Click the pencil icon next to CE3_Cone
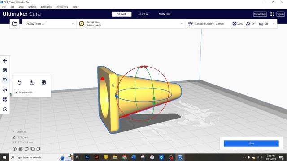287x161 pixels. 14,137
